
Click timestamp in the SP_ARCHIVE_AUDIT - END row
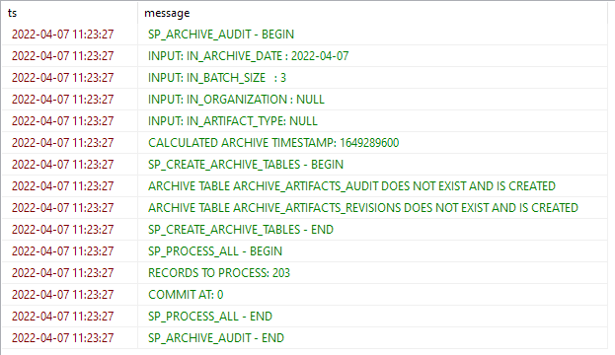pos(63,338)
